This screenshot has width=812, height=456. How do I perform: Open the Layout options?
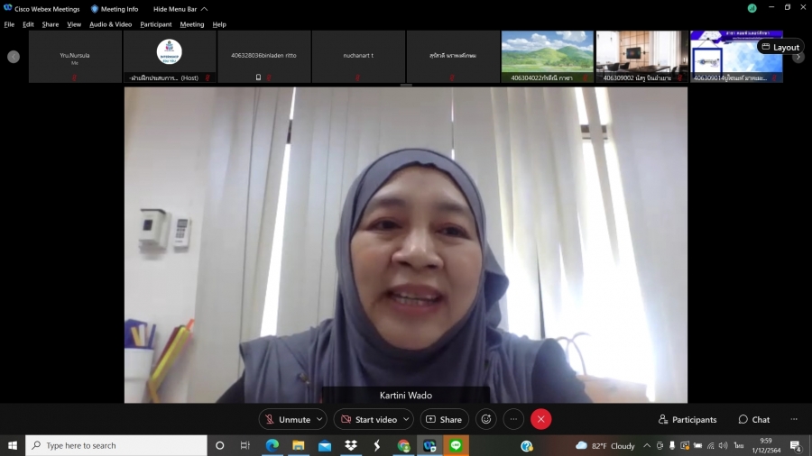(780, 47)
